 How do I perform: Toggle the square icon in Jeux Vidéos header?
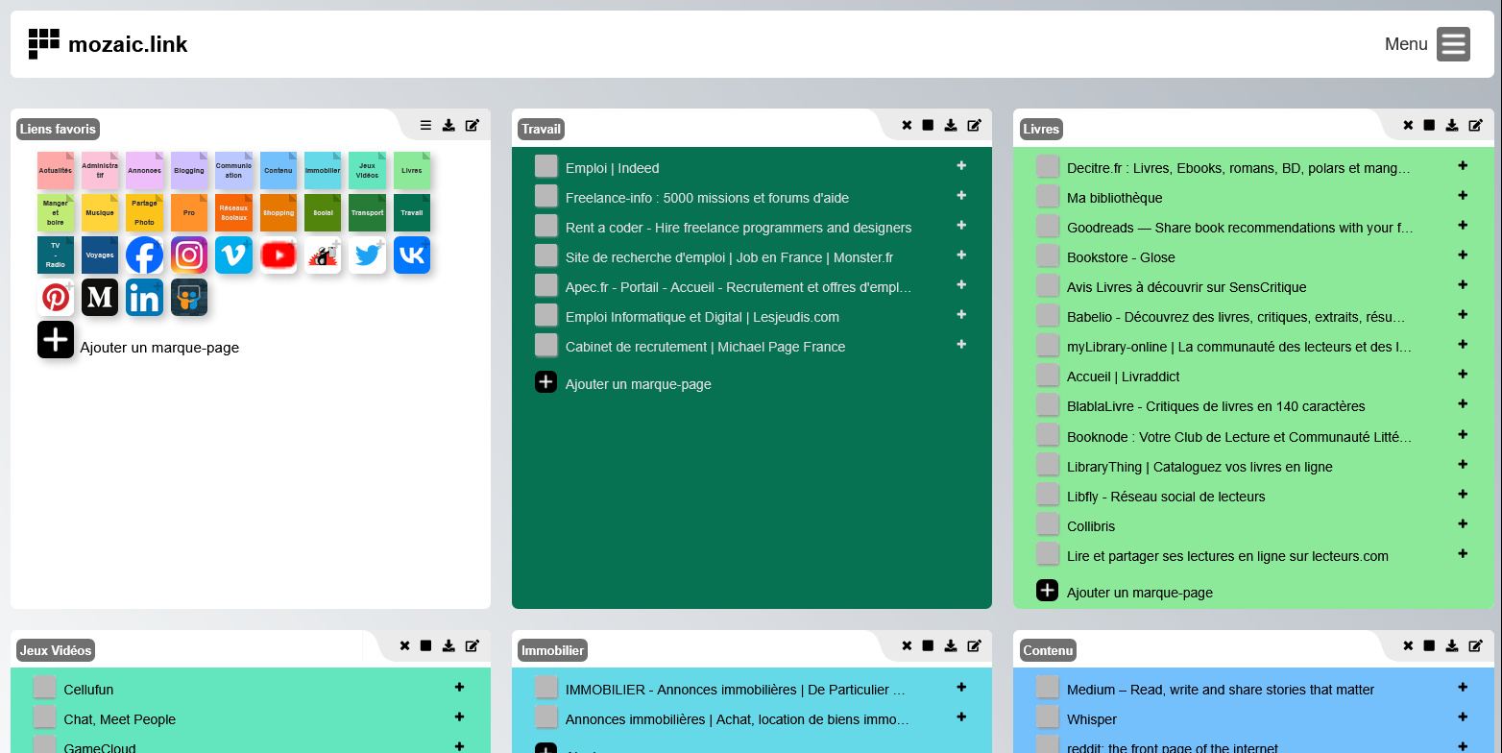point(426,645)
